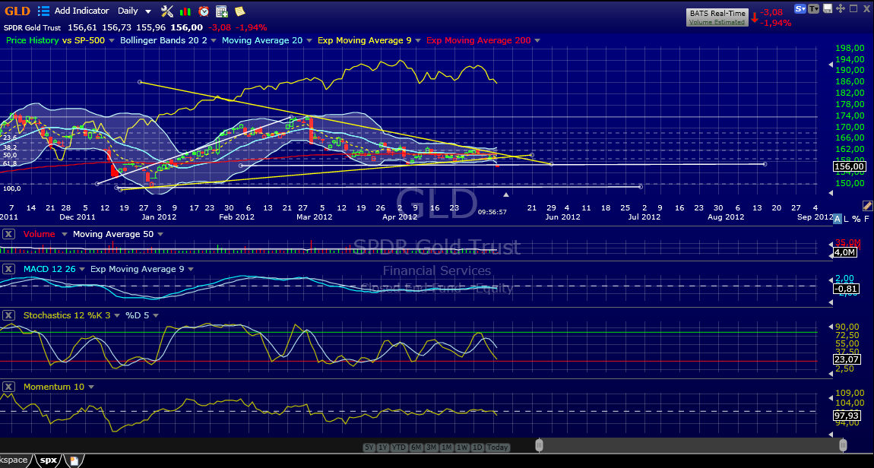
Task: Click the blue S dropdown button
Action: tap(800, 8)
